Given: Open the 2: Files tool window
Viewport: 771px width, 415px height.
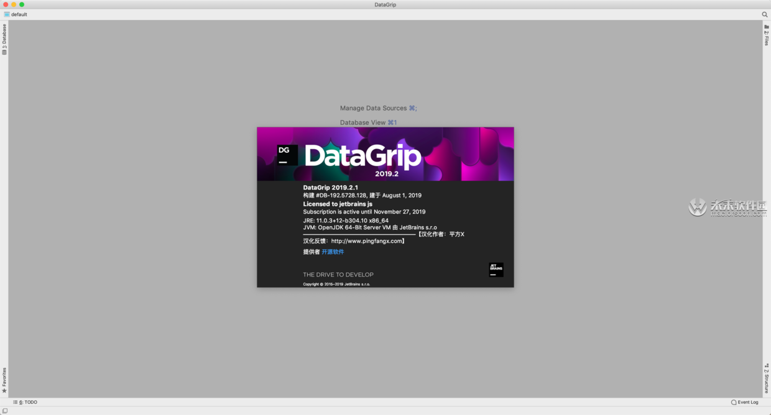Looking at the screenshot, I should click(767, 35).
